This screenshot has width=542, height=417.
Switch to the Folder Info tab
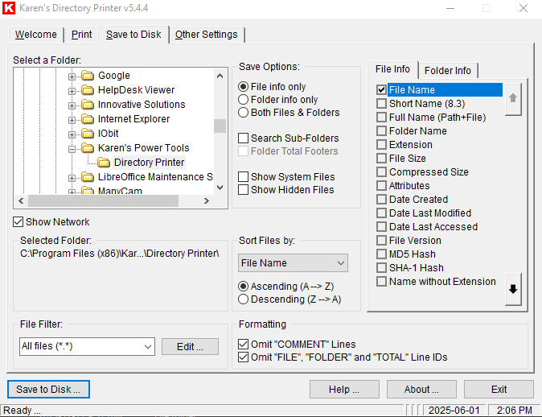[448, 71]
